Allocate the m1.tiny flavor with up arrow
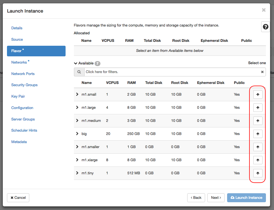Viewport: 274px width, 210px height. (258, 173)
